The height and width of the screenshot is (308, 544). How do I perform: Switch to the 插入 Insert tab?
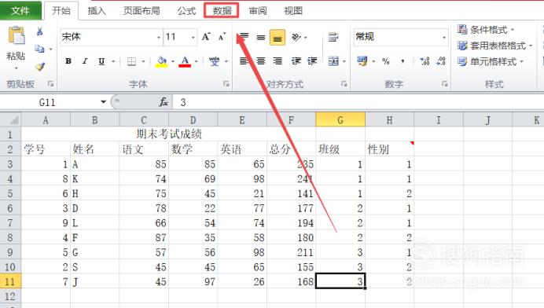pos(97,11)
